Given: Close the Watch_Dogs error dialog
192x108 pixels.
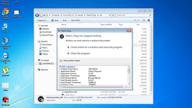Looking at the screenshot, I should coord(129,31).
